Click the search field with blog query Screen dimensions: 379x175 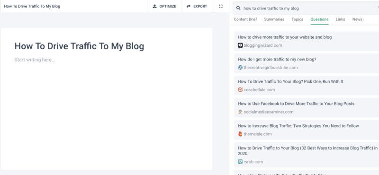[306, 8]
